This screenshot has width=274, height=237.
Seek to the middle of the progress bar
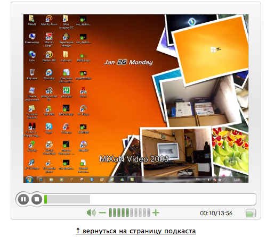(150, 199)
